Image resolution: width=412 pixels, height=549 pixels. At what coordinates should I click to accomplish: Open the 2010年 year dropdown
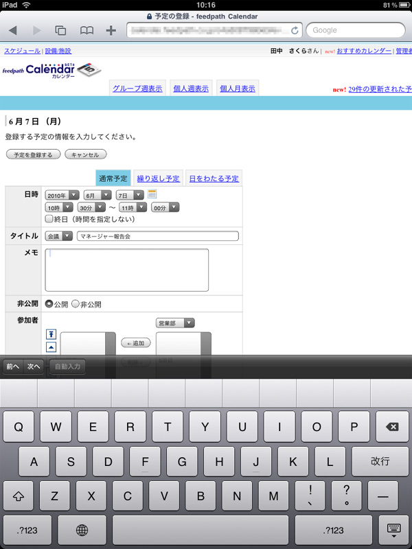(62, 195)
